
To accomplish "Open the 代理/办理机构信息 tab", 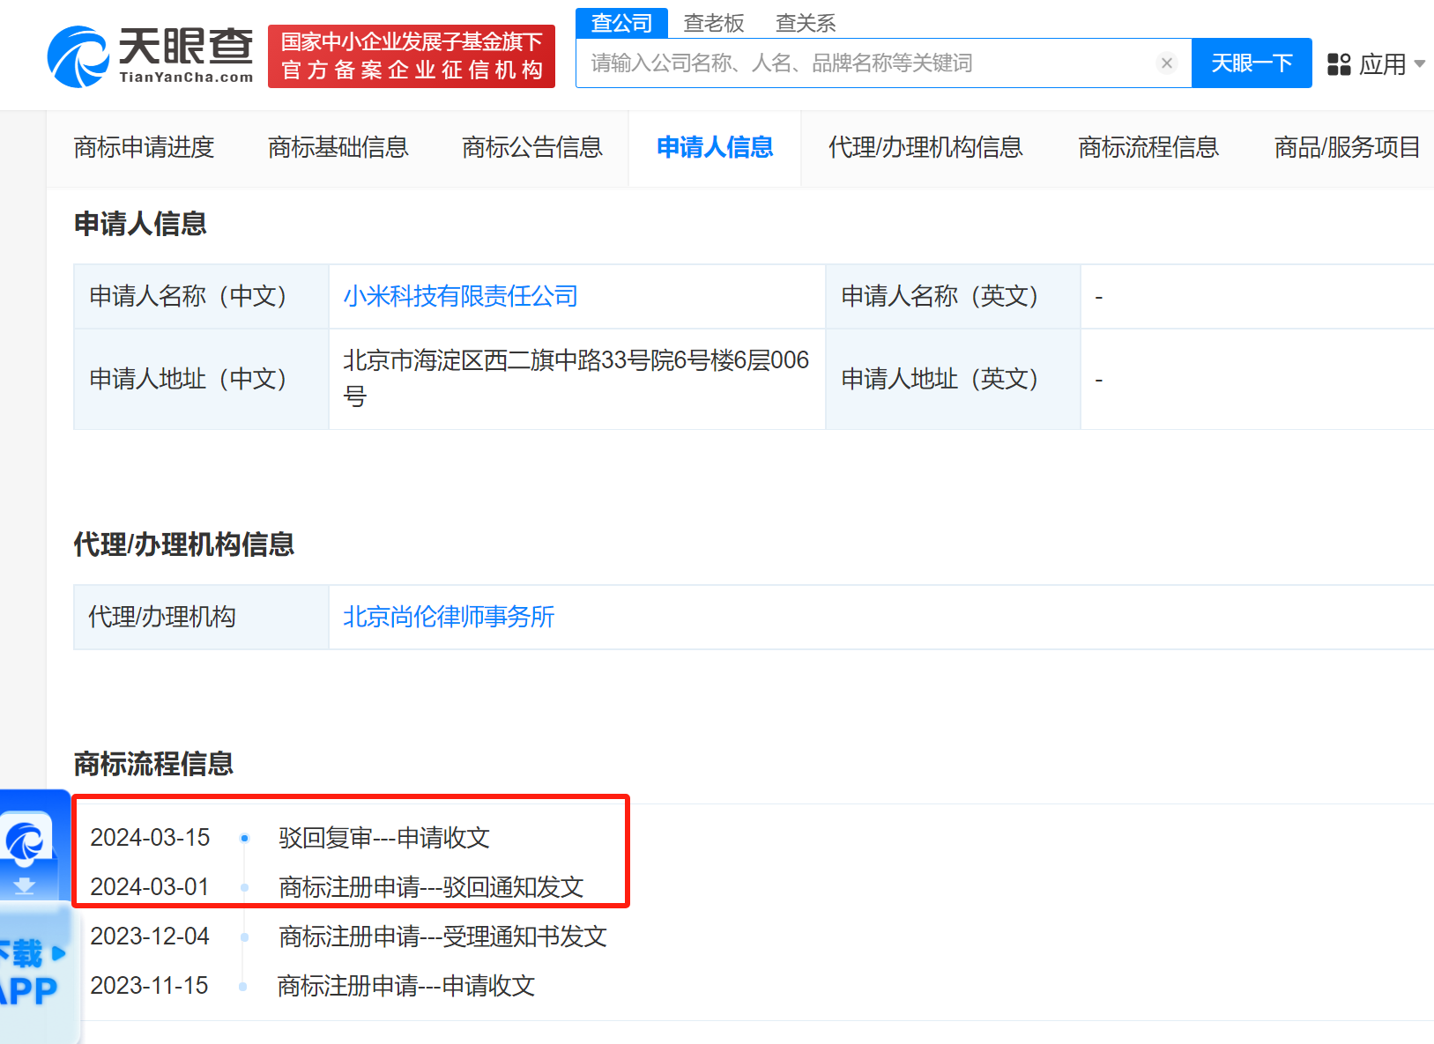I will [925, 148].
